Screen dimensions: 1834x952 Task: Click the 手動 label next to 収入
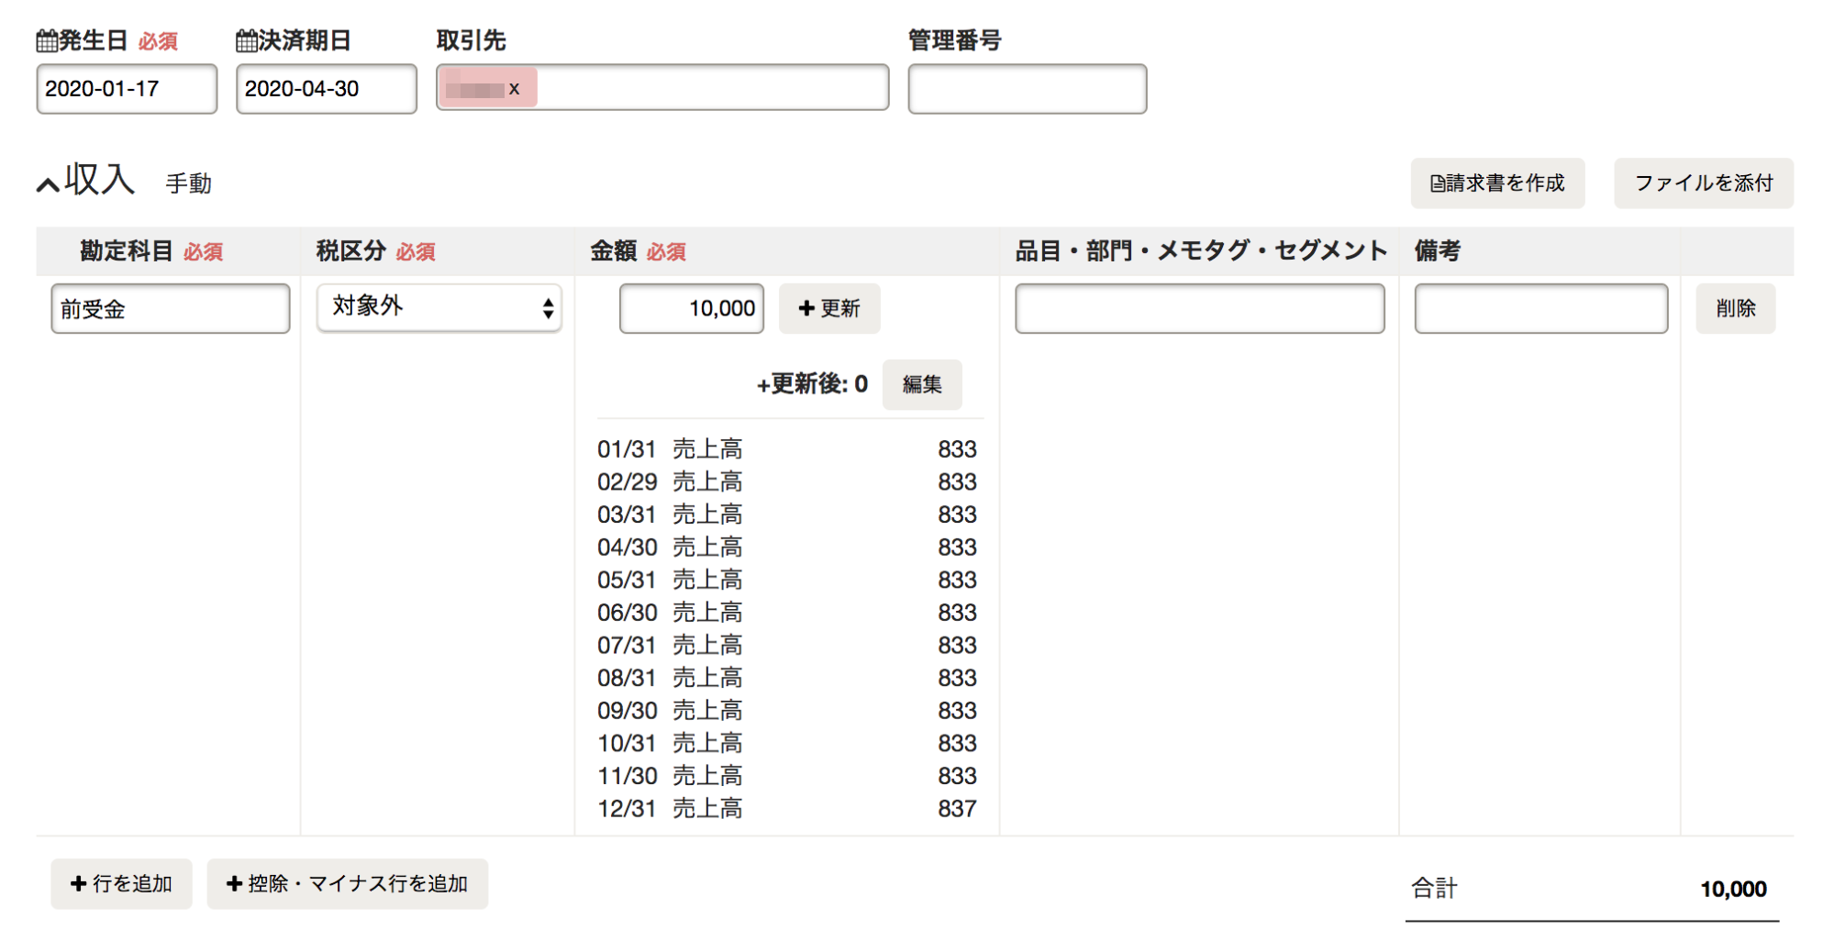(x=188, y=183)
